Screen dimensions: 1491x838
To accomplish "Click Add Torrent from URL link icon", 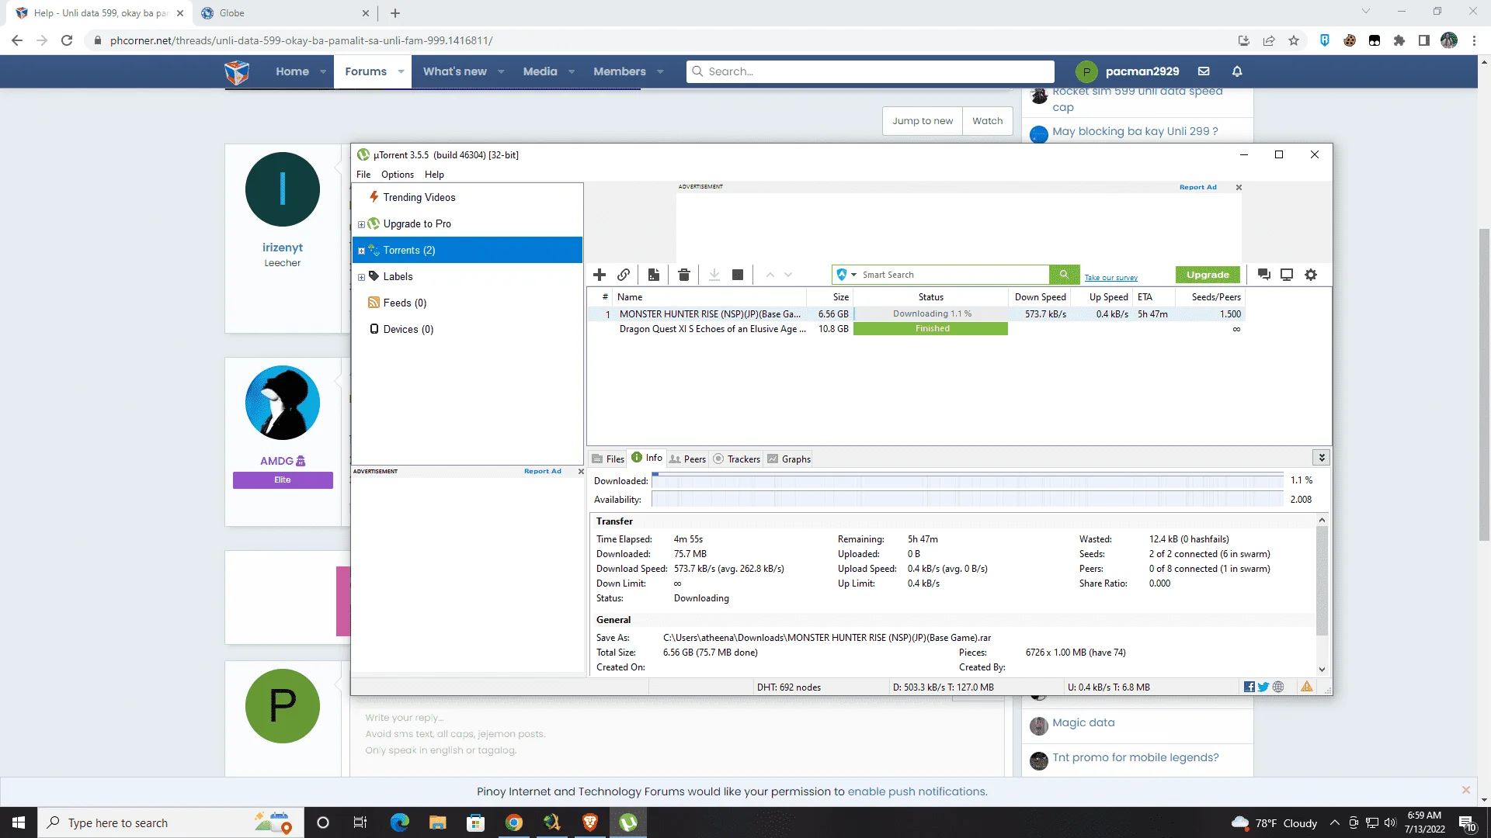I will click(x=624, y=275).
